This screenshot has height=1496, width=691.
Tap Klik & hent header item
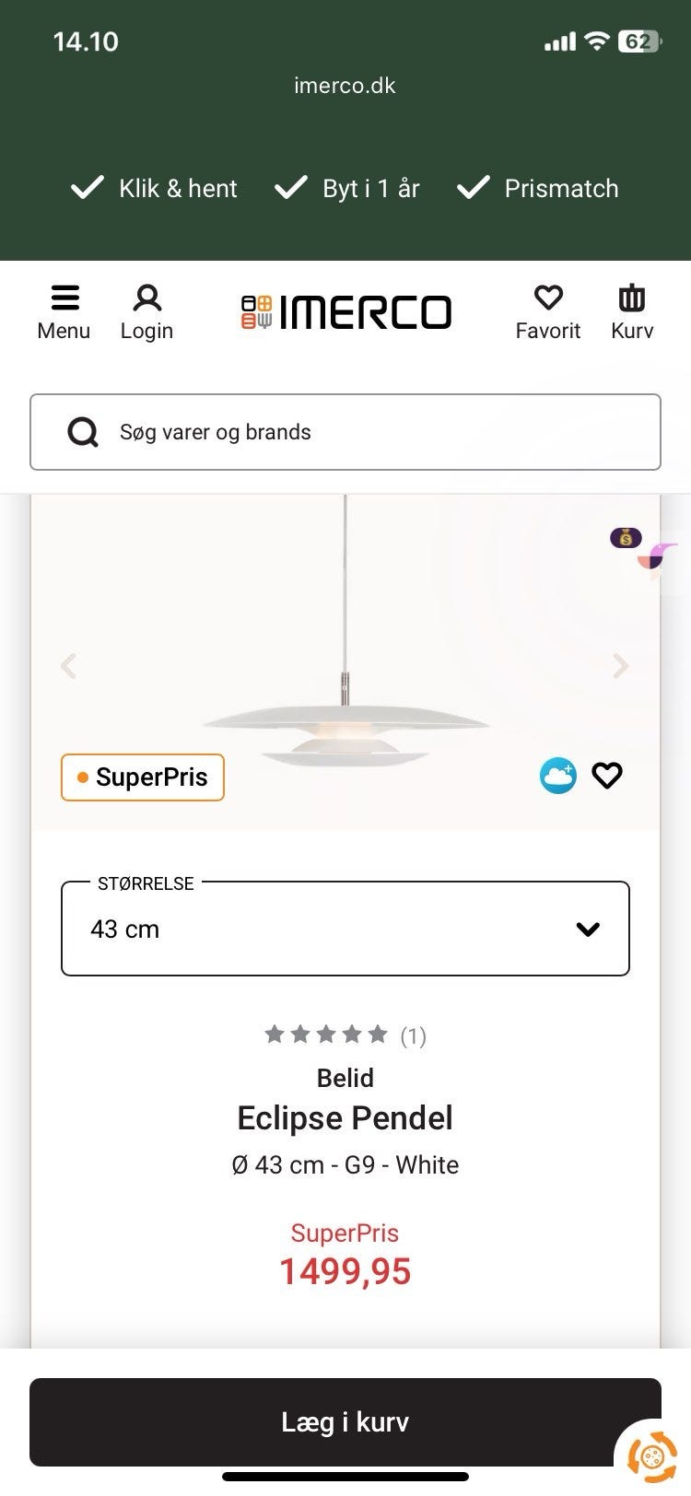coord(155,188)
